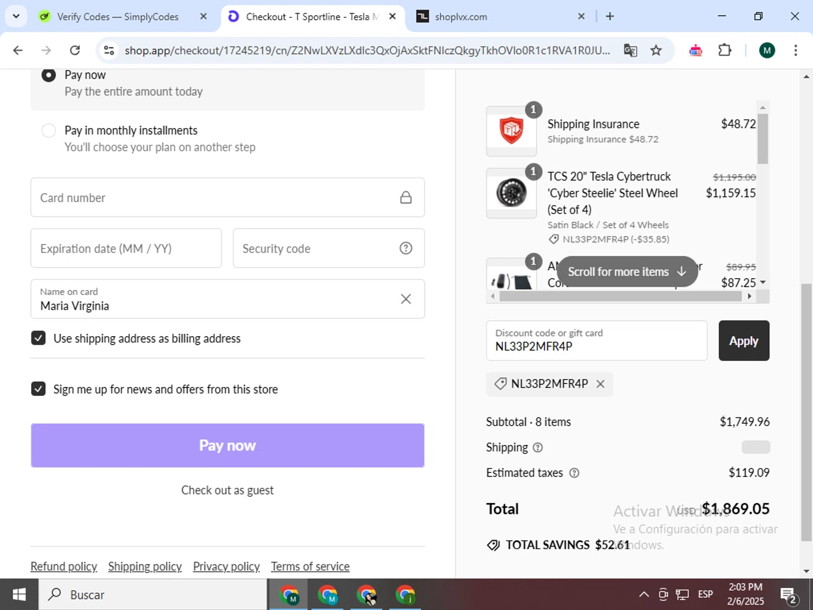Open first Chrome taskbar icon
The image size is (813, 610).
point(289,595)
